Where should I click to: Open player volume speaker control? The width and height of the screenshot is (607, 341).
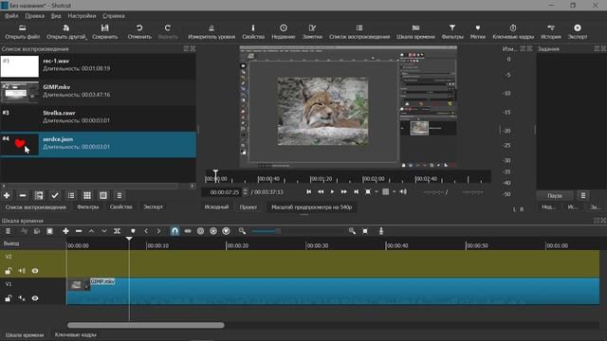403,191
